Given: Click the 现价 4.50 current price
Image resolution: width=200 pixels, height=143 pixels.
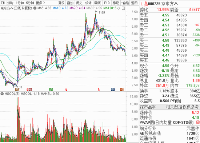Looking at the screenshot, I should click(165, 66).
